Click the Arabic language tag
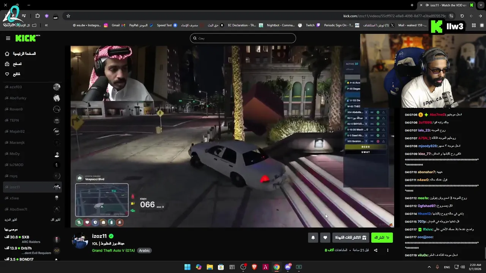The width and height of the screenshot is (486, 273). point(144,251)
